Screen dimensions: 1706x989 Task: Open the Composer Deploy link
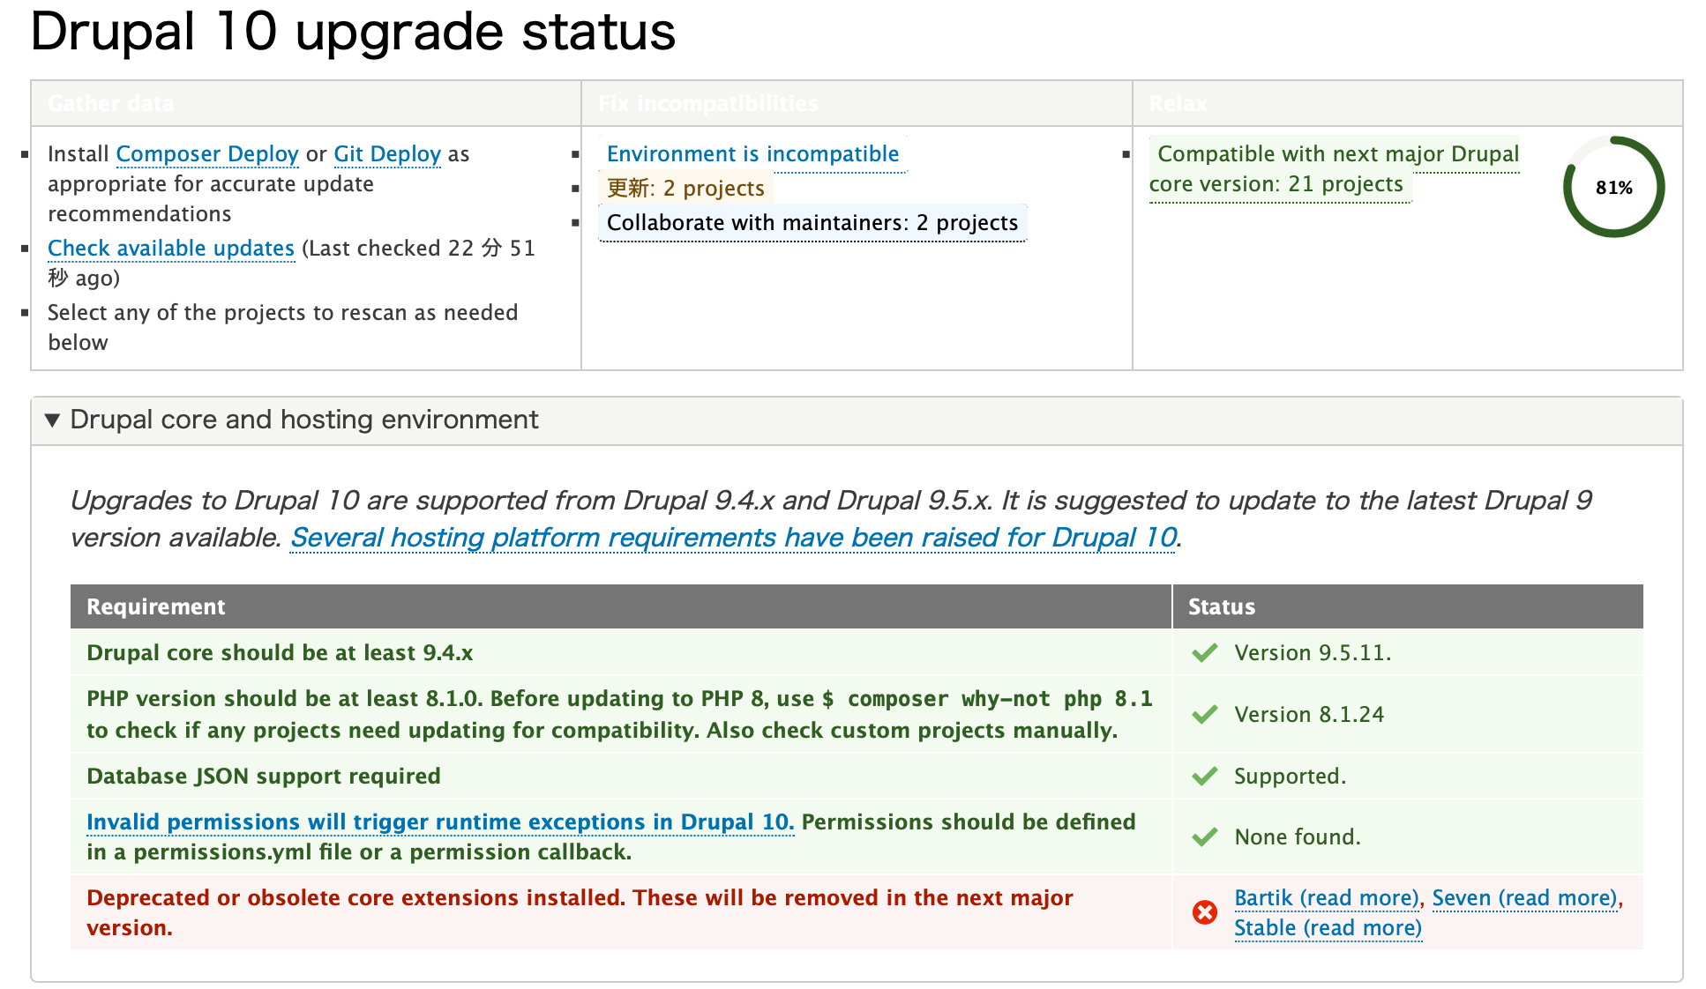207,154
